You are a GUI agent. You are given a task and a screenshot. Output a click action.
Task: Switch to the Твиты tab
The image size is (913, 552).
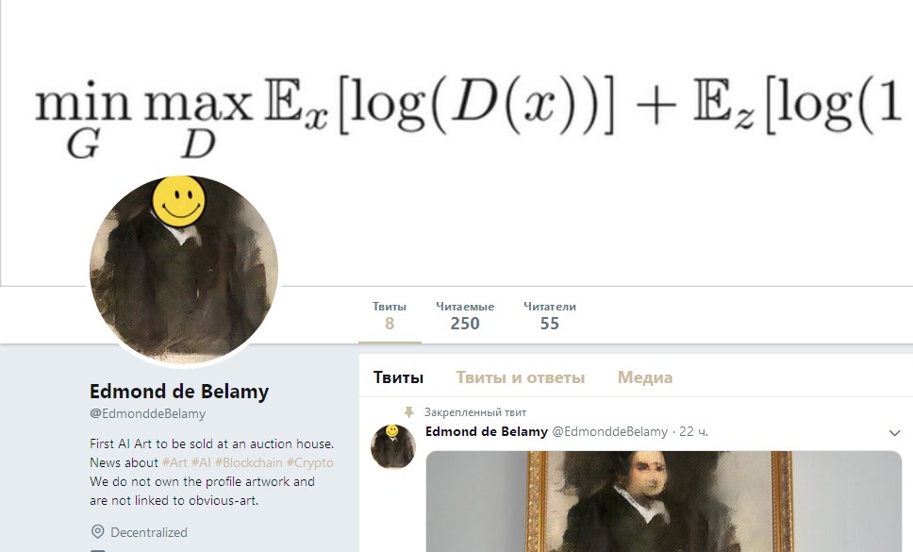(398, 377)
